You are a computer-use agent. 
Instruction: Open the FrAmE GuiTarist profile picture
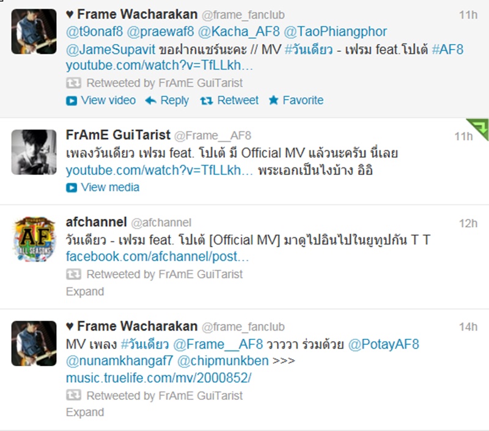point(34,152)
